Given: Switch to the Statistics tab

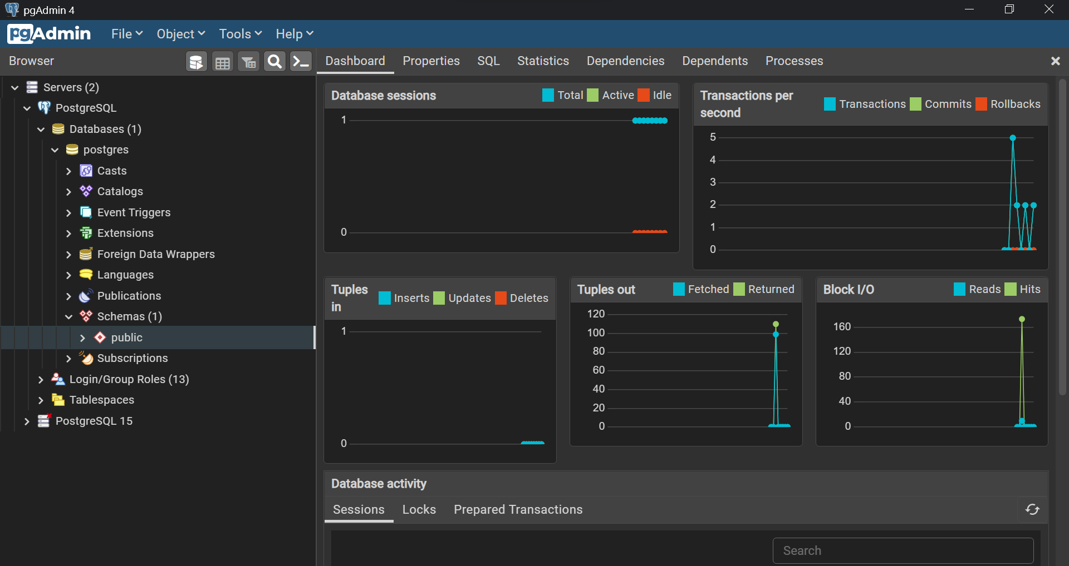Looking at the screenshot, I should (x=543, y=61).
